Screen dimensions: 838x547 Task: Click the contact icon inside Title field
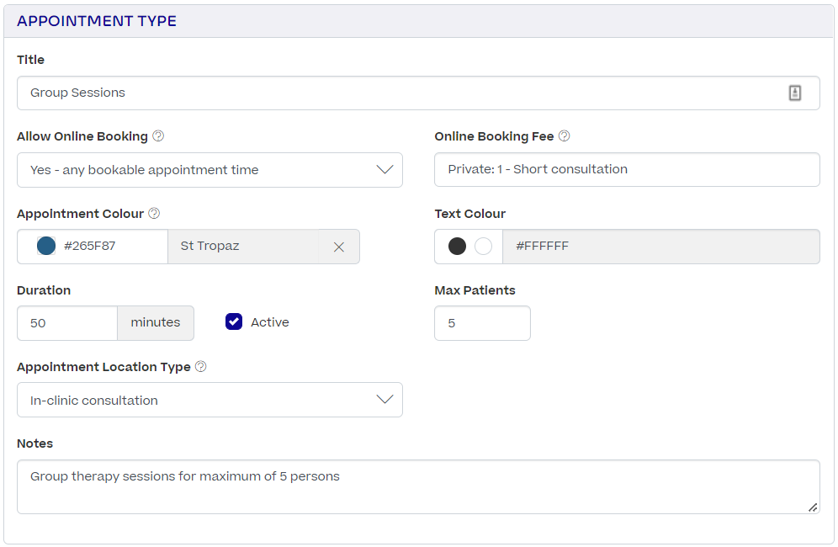pos(796,93)
